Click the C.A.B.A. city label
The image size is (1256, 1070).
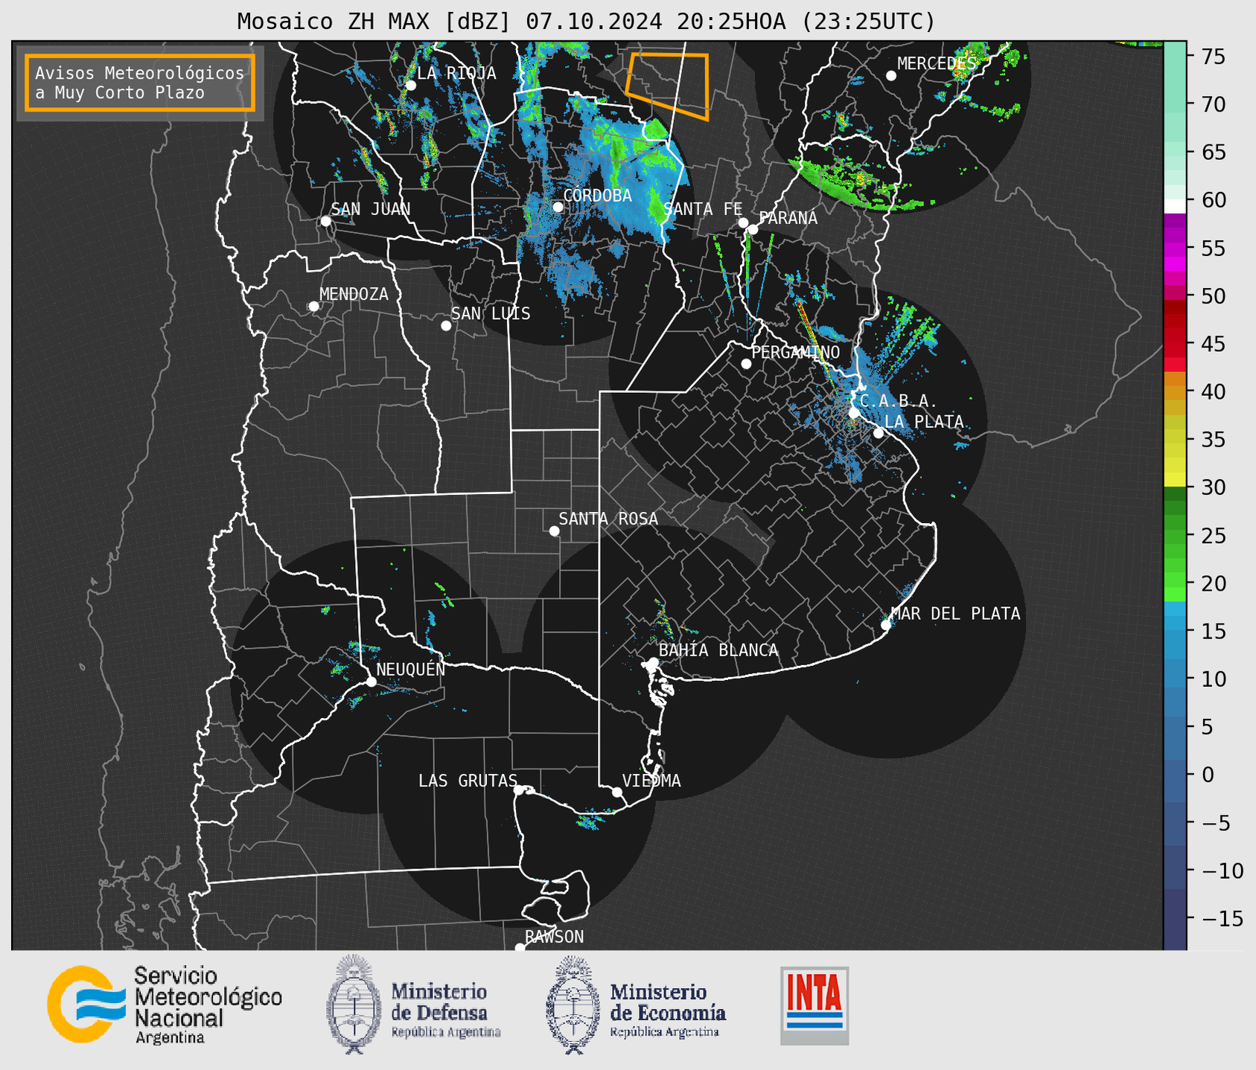(898, 401)
